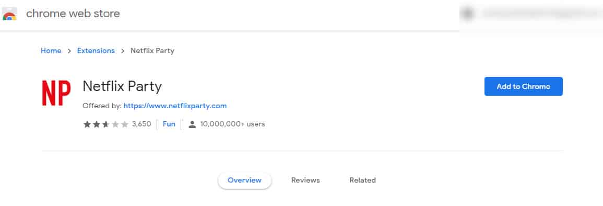Image resolution: width=603 pixels, height=206 pixels.
Task: Click the fourth empty rating star
Action: click(115, 124)
